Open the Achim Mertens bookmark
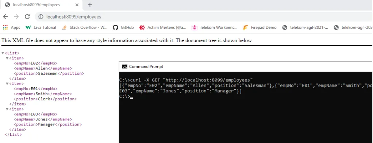Image resolution: width=373 pixels, height=143 pixels. tap(163, 28)
